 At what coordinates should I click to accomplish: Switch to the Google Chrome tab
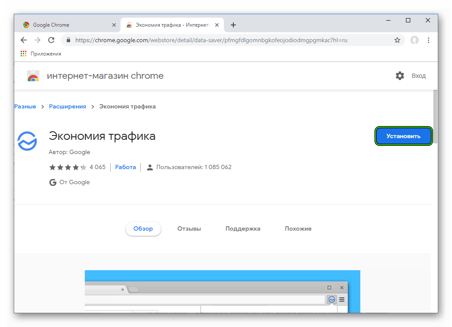pyautogui.click(x=66, y=25)
